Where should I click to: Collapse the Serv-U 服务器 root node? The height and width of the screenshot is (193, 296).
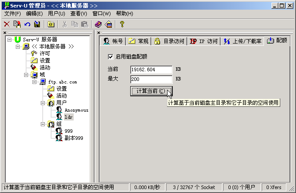pos(9,40)
